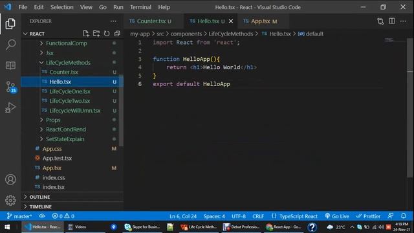Viewport: 414px width, 233px height.
Task: Close the Hello.tsx editor tab
Action: (x=231, y=21)
